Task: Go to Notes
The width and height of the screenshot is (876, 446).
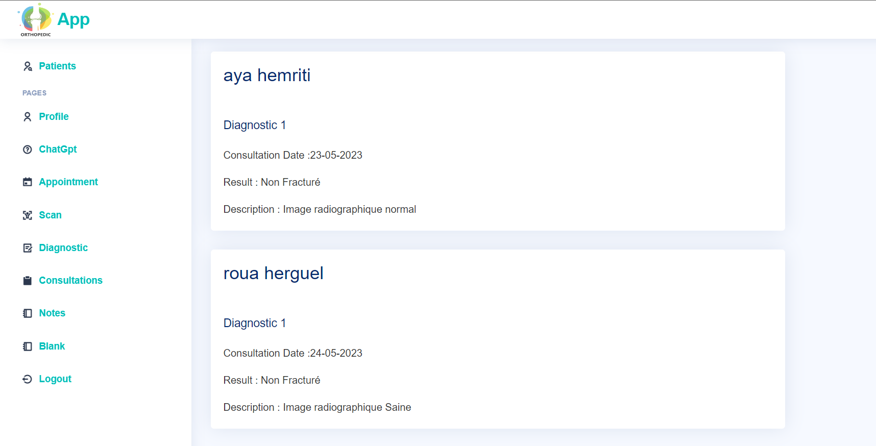Action: 52,313
